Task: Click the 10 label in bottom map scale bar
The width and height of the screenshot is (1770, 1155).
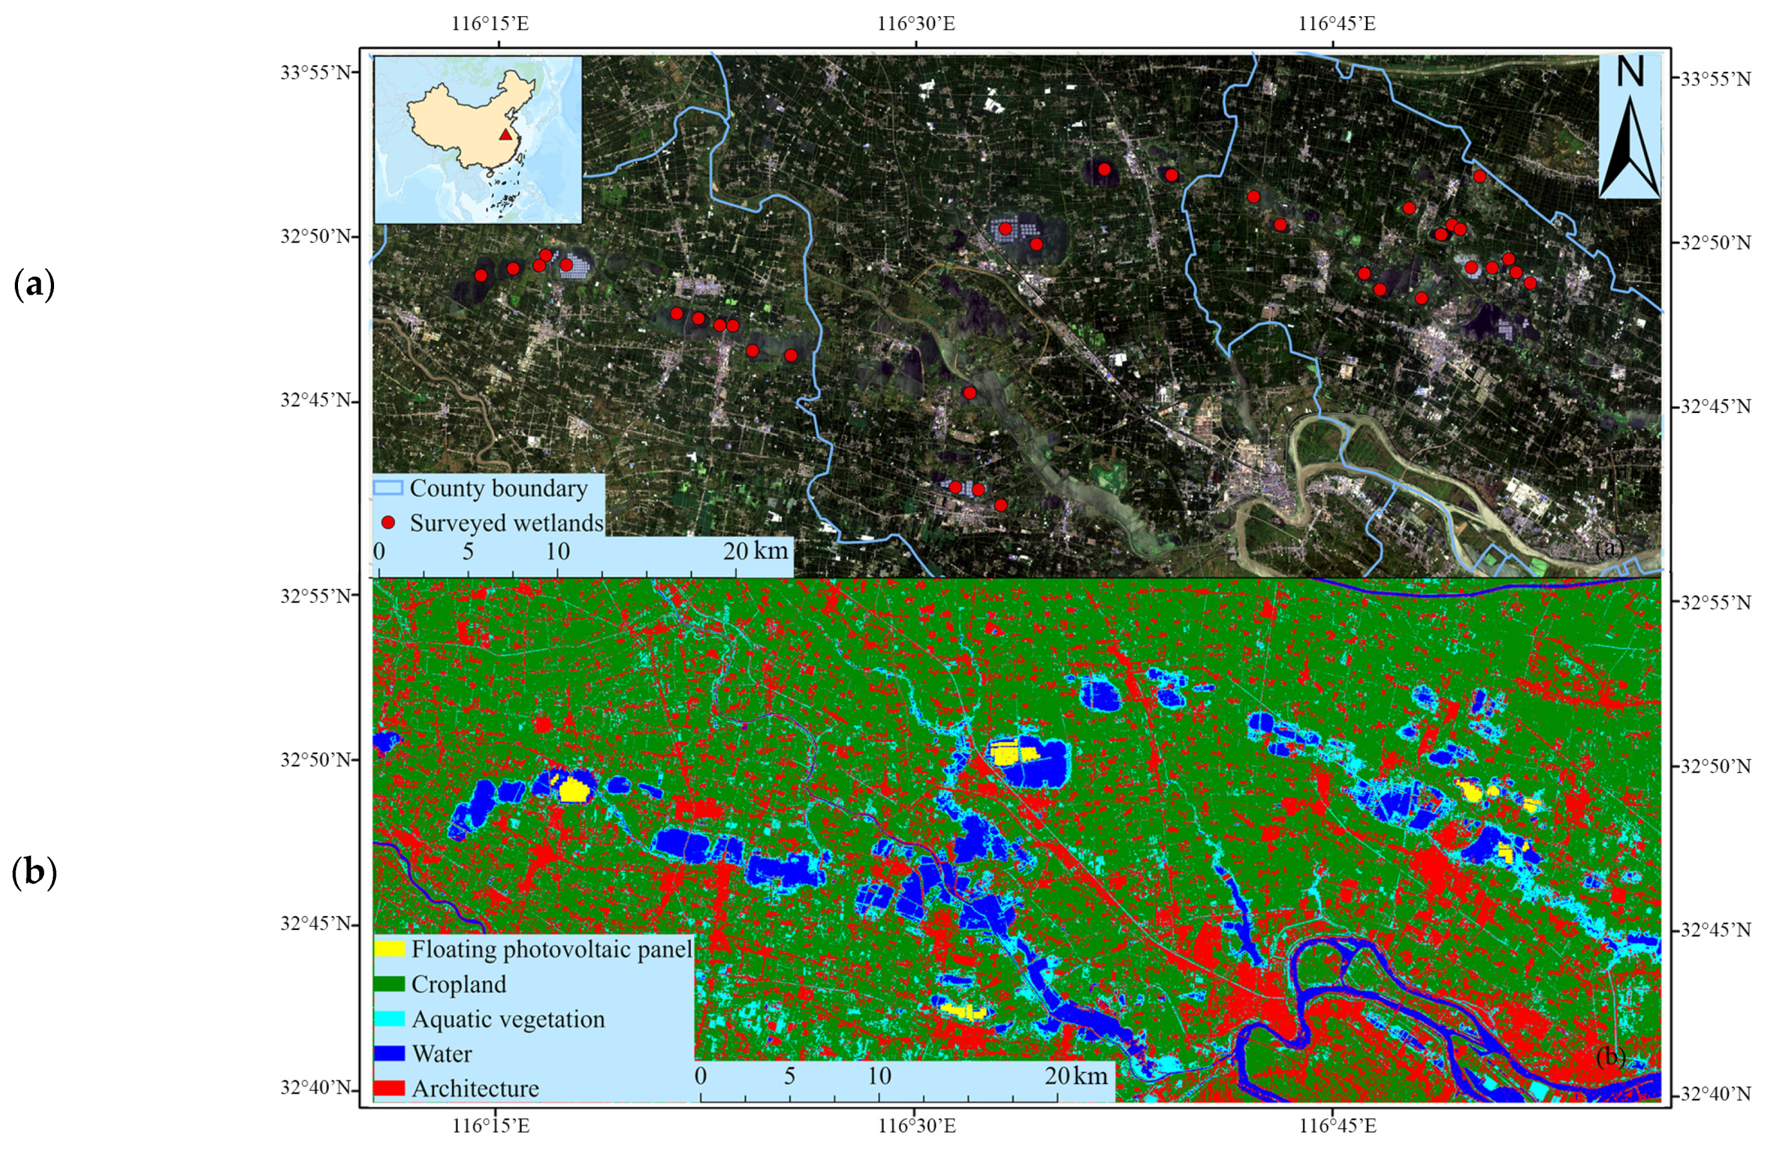Action: [x=879, y=1075]
